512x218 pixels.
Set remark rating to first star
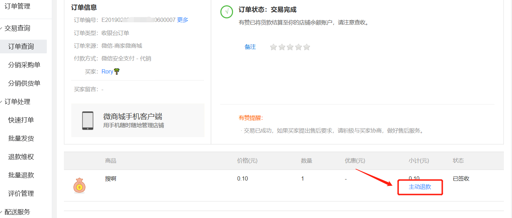(273, 47)
